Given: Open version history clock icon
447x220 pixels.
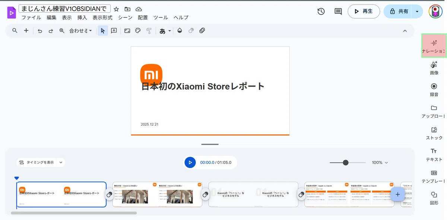Looking at the screenshot, I should tap(321, 12).
